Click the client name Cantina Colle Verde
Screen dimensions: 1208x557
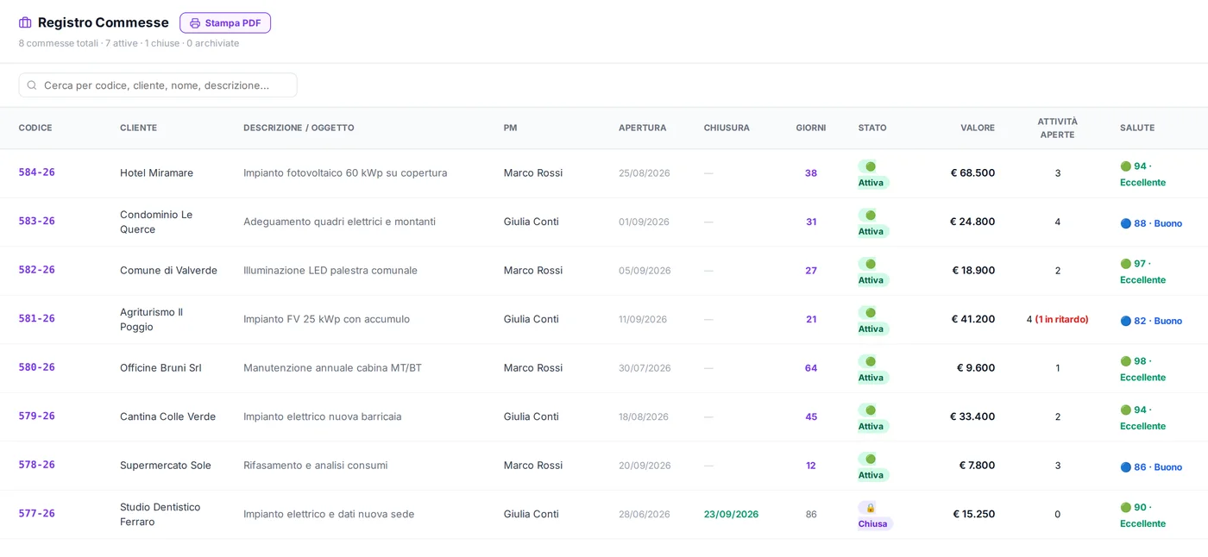(x=167, y=416)
